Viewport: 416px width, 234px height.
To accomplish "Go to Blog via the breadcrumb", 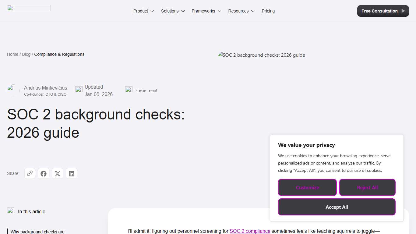I will tap(26, 54).
